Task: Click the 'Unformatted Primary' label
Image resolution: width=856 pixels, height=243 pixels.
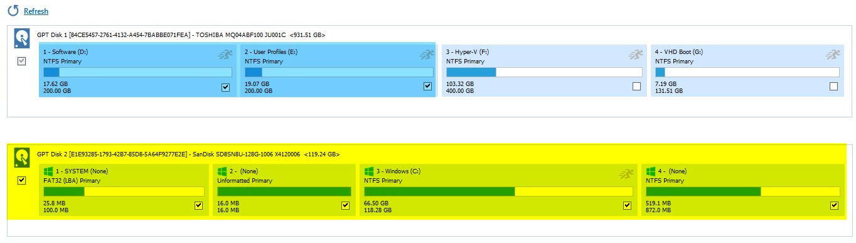Action: tap(245, 181)
